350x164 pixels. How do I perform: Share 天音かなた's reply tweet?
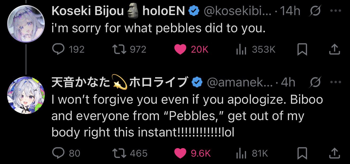(x=334, y=153)
